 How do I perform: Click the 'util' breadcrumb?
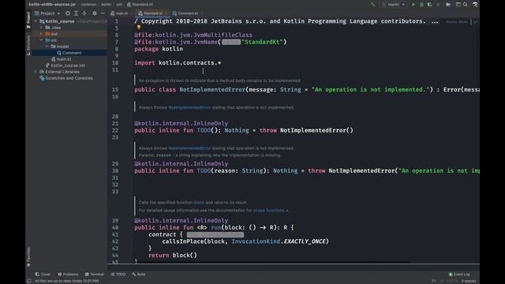[119, 5]
